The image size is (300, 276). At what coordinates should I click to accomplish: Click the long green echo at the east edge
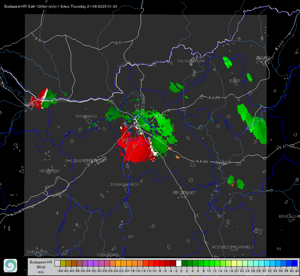(x=253, y=124)
